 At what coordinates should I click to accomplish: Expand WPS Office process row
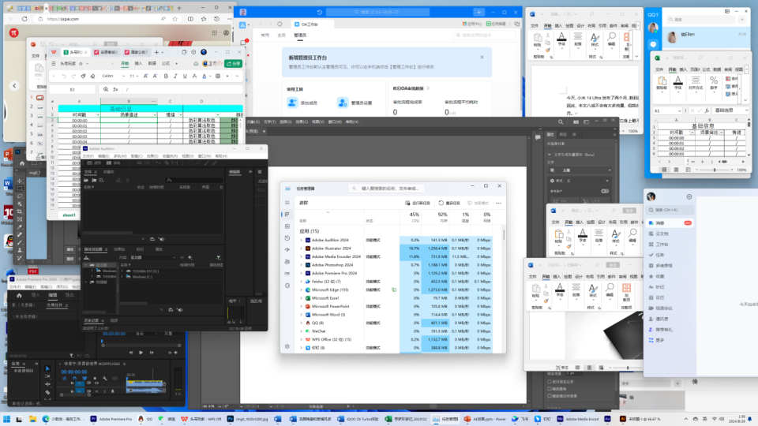coord(301,339)
